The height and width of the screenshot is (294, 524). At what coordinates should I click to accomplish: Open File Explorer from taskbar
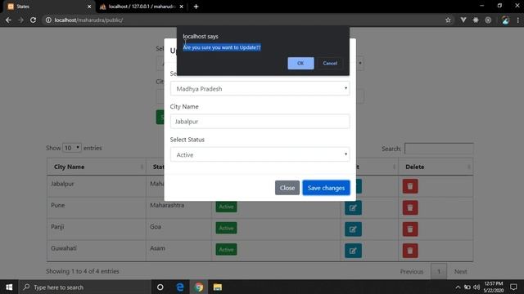[218, 287]
